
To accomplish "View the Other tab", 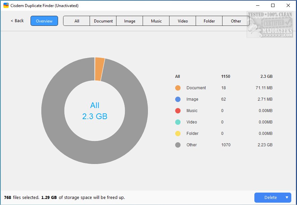I will [x=236, y=21].
